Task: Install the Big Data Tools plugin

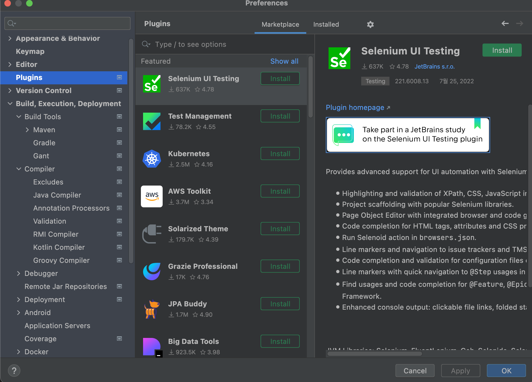Action: pos(280,341)
